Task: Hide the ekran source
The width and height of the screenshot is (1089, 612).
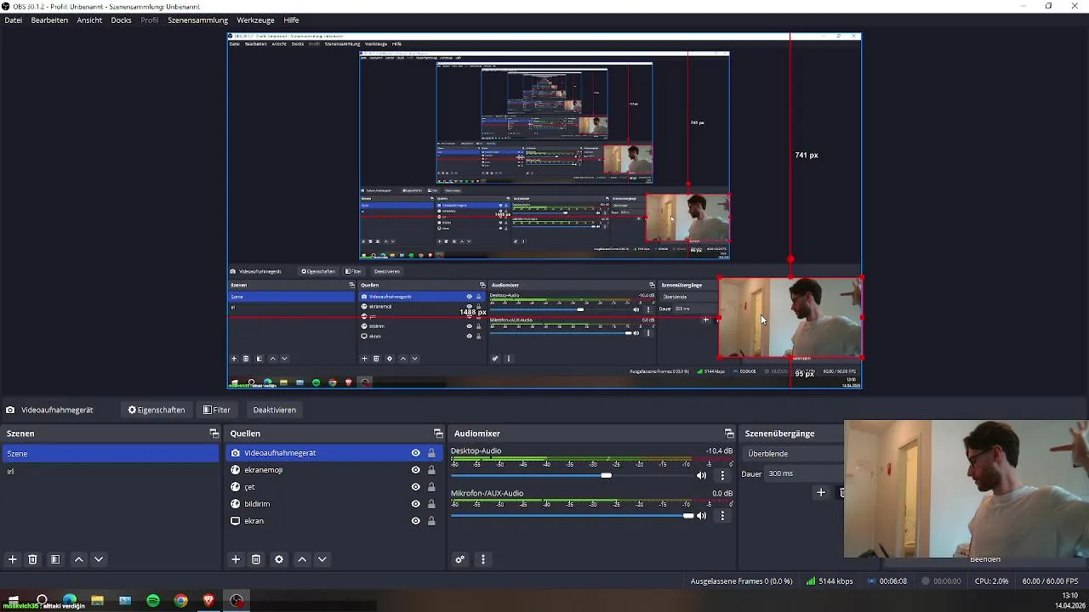Action: tap(415, 521)
